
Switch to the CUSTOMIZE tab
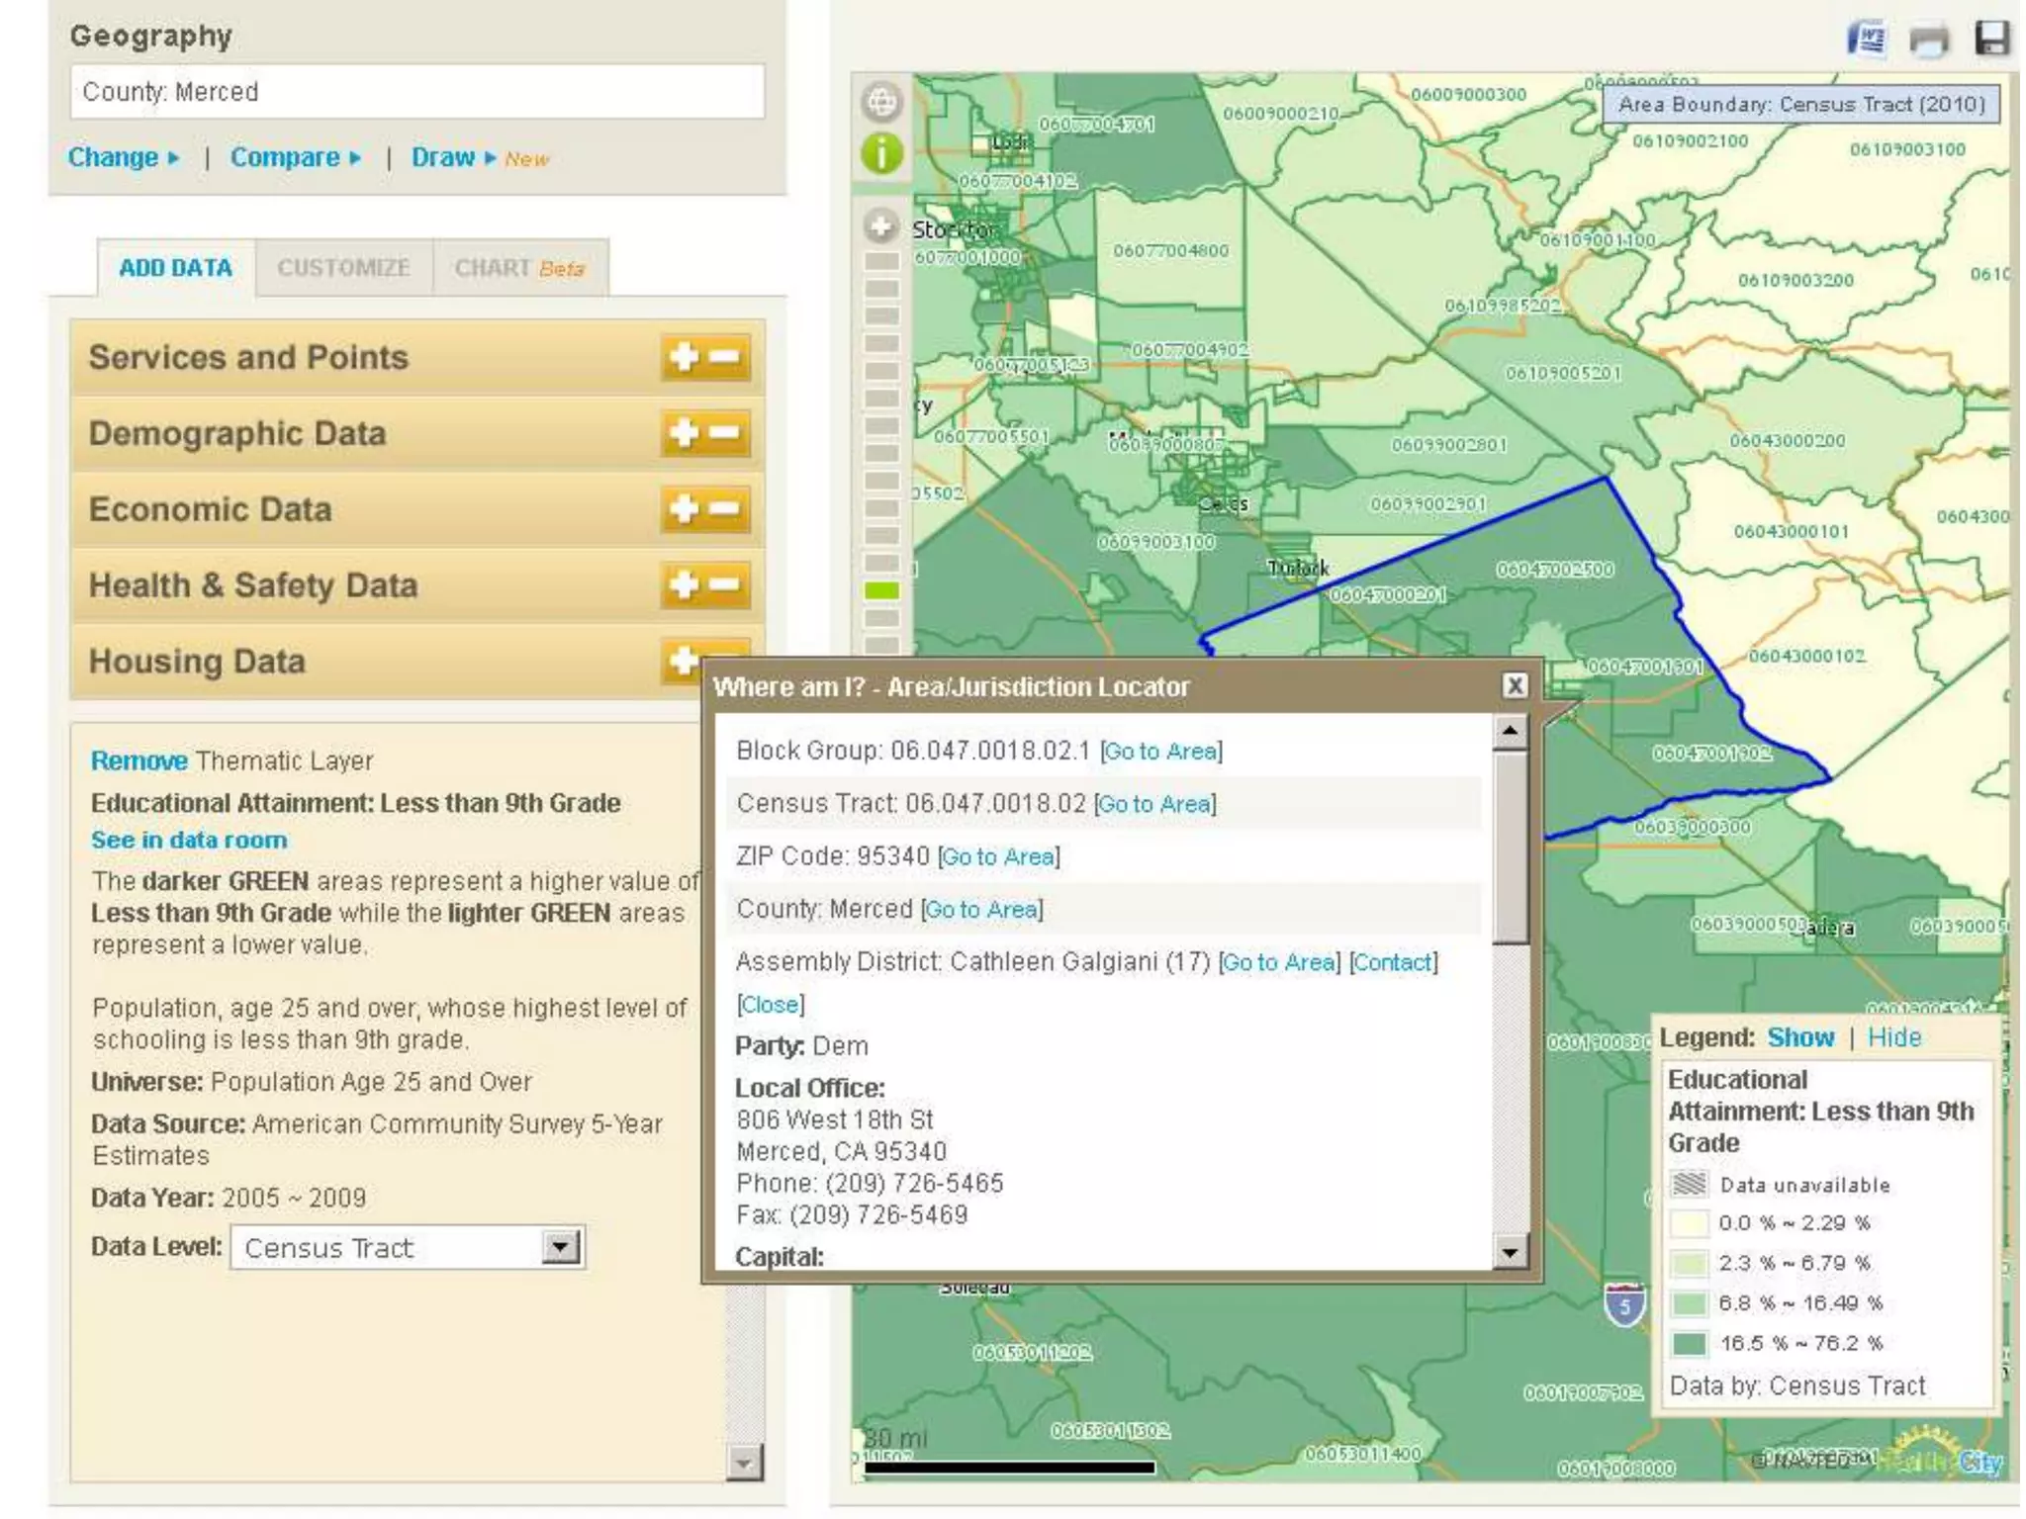[x=343, y=268]
